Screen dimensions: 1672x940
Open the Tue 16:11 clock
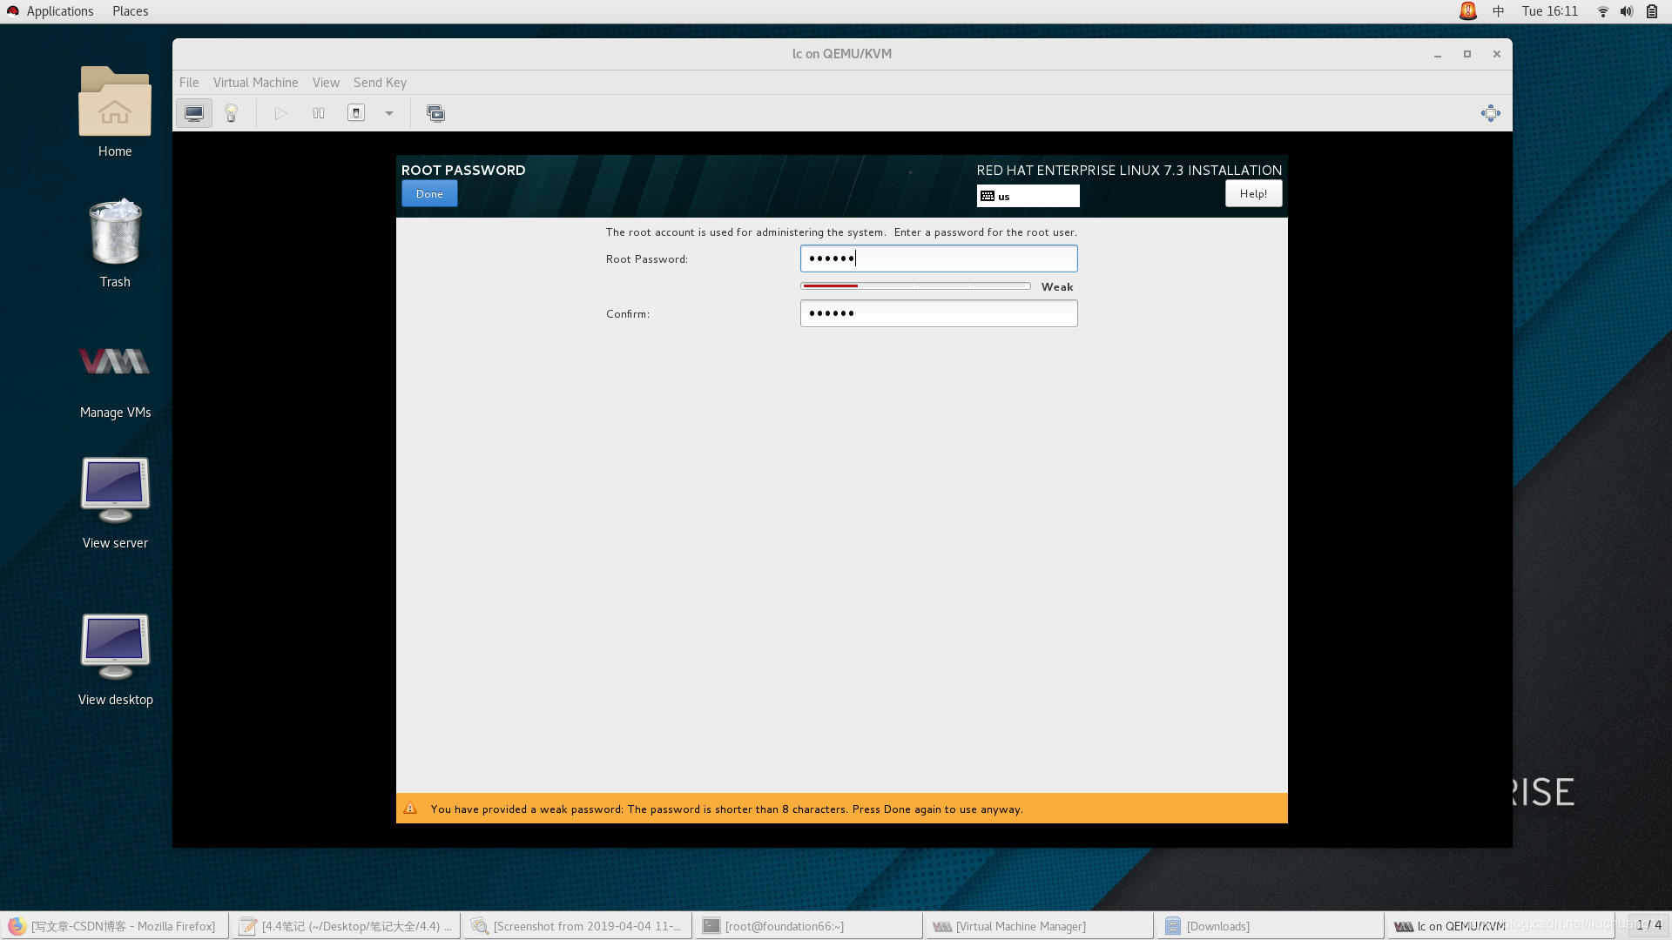(x=1550, y=11)
